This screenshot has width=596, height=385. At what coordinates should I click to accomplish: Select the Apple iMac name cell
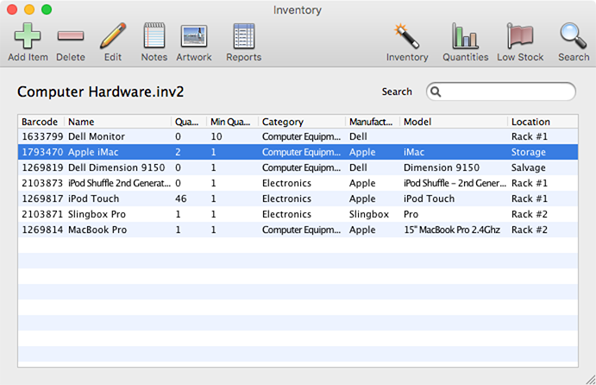[x=93, y=152]
